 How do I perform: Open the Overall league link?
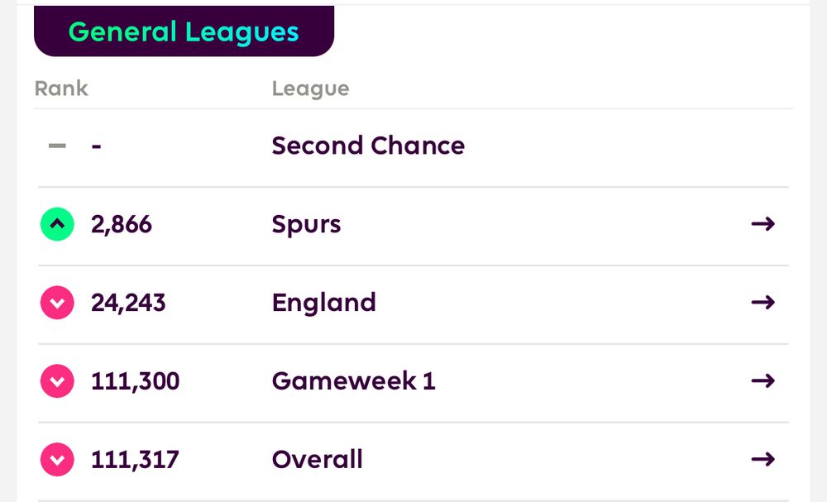317,460
